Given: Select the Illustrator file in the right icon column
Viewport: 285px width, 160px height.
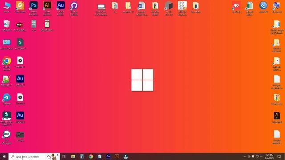Looking at the screenshot, I should coord(277,117).
